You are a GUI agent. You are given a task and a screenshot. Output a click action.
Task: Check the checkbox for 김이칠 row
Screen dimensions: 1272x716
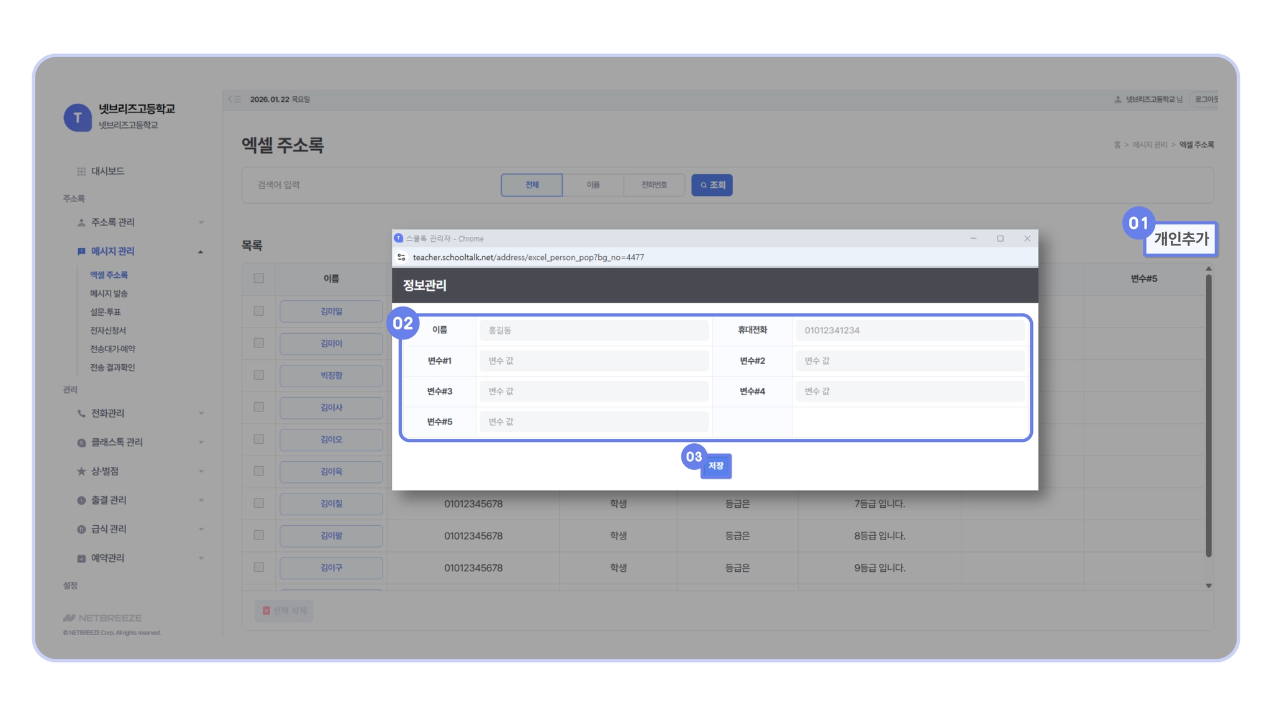[259, 503]
